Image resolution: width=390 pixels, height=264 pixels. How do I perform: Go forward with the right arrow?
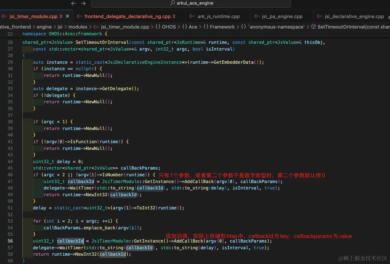pyautogui.click(x=83, y=3)
